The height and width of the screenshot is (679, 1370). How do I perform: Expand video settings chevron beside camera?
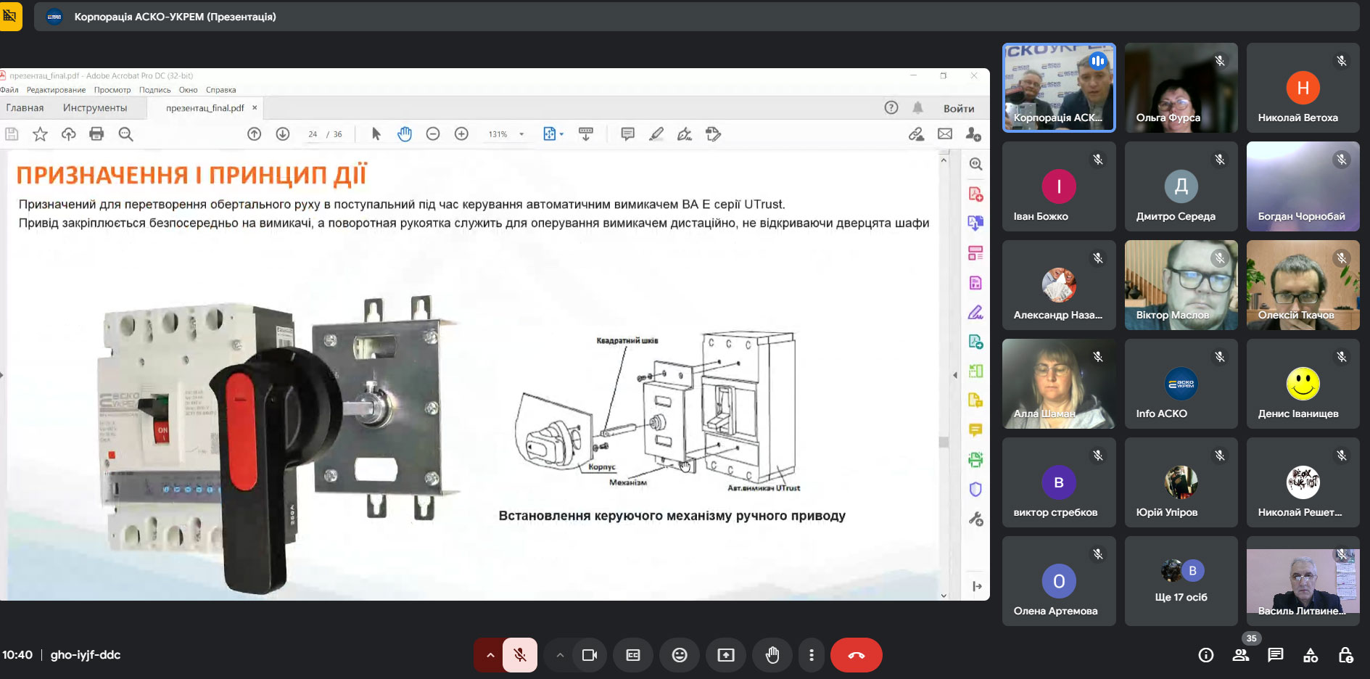[x=560, y=655]
